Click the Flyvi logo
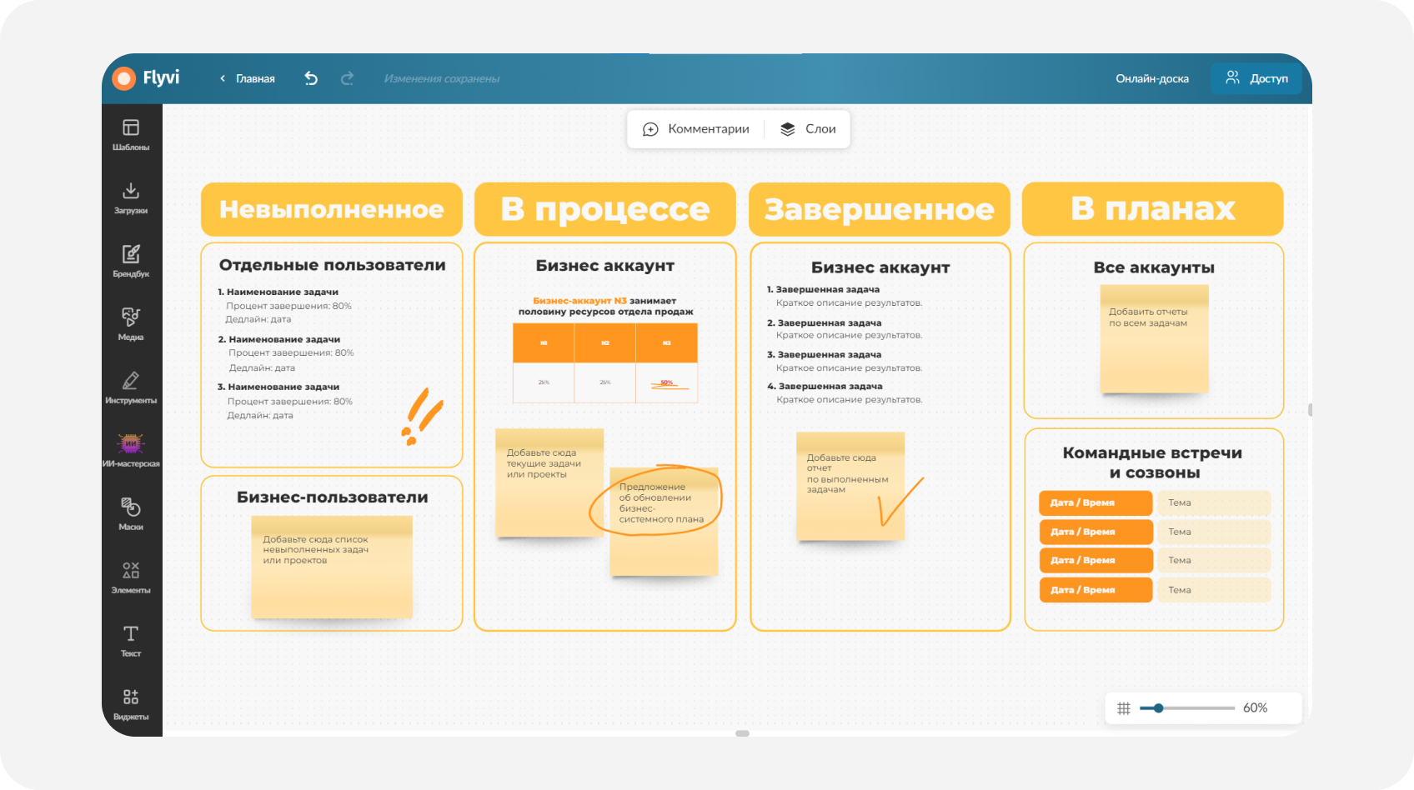 point(147,77)
